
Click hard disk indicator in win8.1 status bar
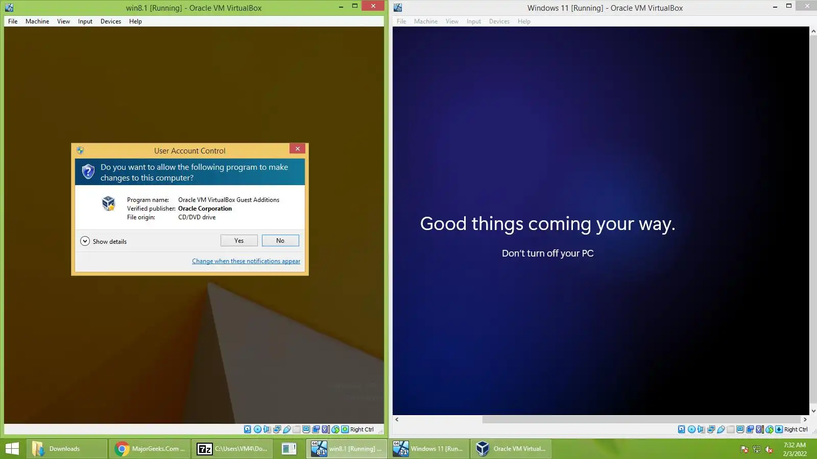click(248, 429)
